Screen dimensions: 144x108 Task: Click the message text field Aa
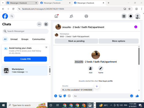[x=101, y=96]
